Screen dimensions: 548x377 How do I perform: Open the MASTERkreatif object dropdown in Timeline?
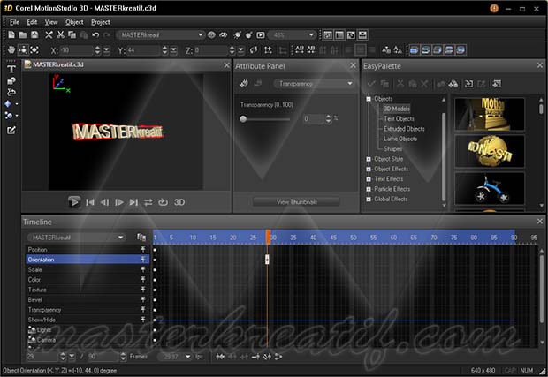tap(78, 238)
